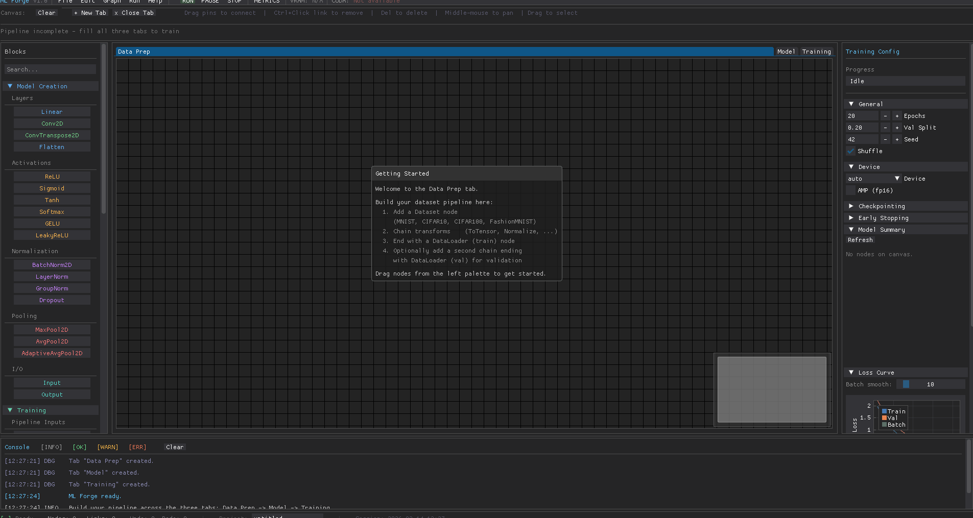Screen dimensions: 973x518
Task: Select the LeakyReLU activation block
Action: point(52,235)
